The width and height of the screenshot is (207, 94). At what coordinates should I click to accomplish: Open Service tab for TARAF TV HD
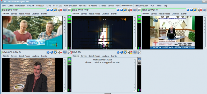pos(84,14)
